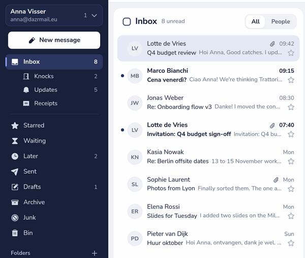Open the Later folder
Image resolution: width=305 pixels, height=258 pixels.
tap(54, 156)
